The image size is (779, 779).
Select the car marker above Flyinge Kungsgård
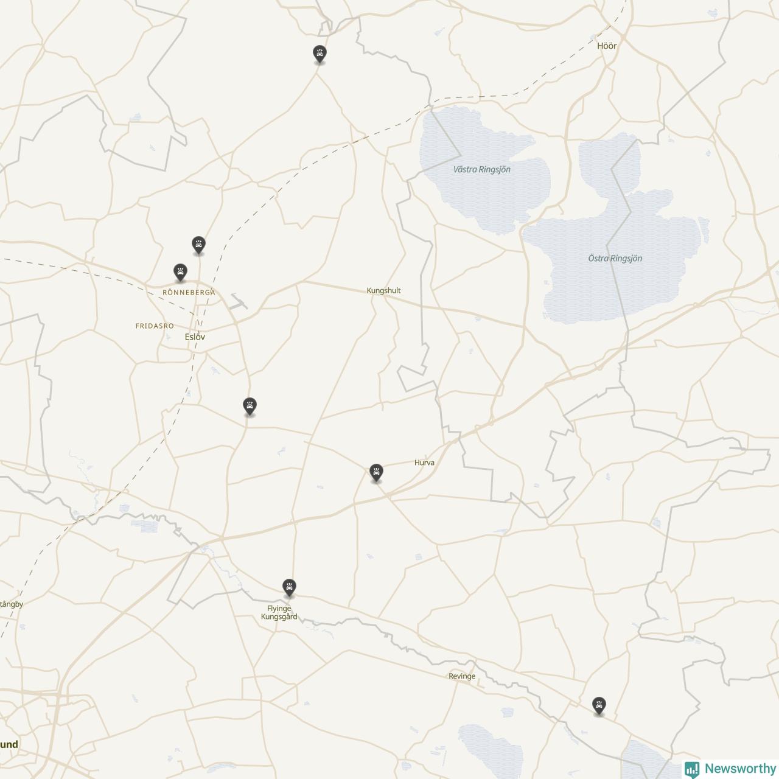pos(290,589)
